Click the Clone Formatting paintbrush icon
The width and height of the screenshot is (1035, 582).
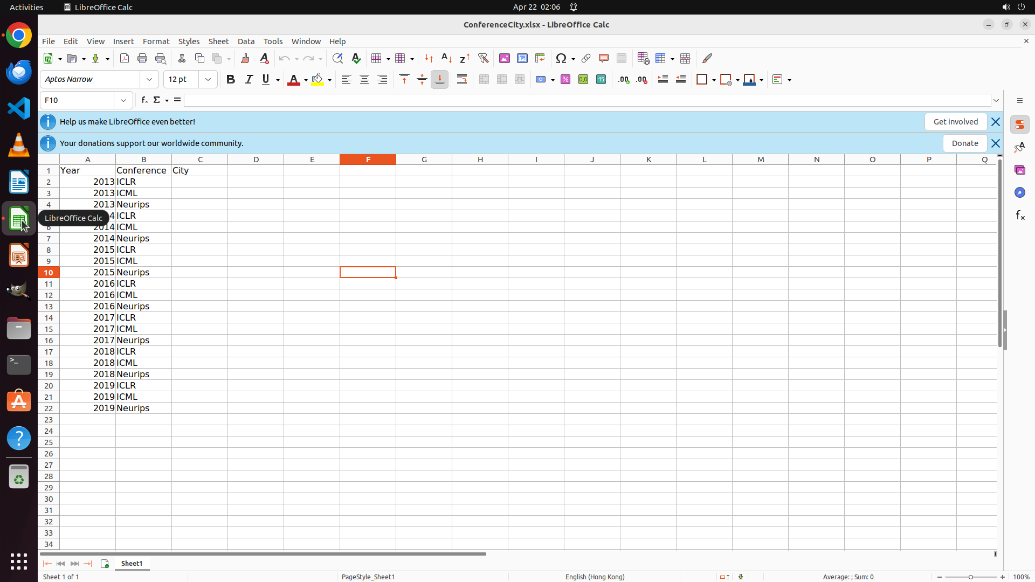pos(245,58)
